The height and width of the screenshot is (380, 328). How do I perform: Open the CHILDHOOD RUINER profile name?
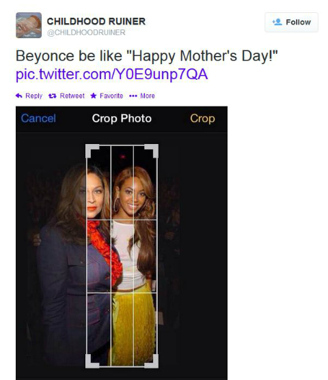click(x=96, y=21)
